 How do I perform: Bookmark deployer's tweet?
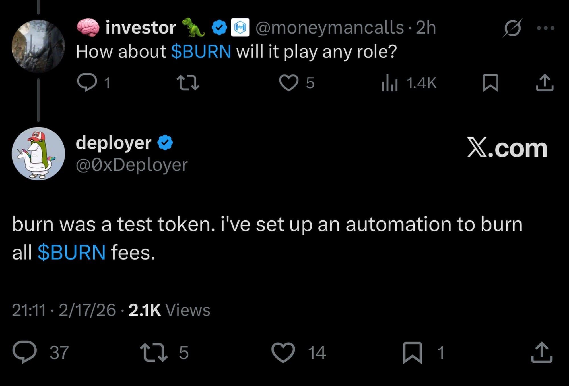pos(412,352)
